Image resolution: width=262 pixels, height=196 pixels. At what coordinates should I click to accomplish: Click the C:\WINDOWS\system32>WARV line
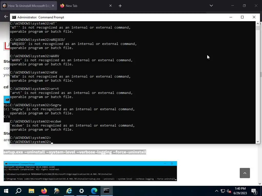(x=35, y=56)
